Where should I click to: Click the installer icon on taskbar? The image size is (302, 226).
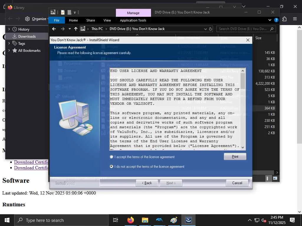point(188,220)
